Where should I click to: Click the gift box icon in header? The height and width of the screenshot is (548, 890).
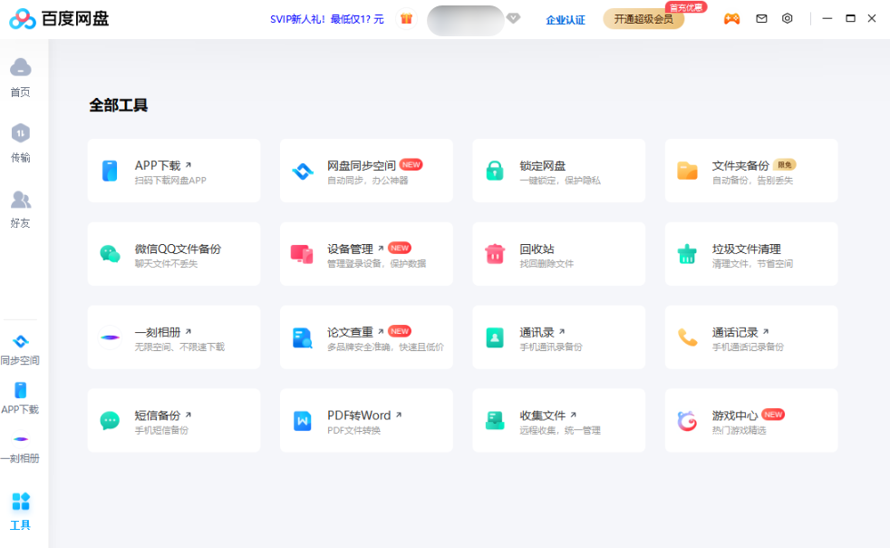[406, 18]
